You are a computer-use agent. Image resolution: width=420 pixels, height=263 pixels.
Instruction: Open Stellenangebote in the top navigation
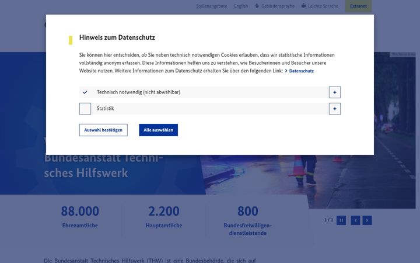[x=211, y=6]
